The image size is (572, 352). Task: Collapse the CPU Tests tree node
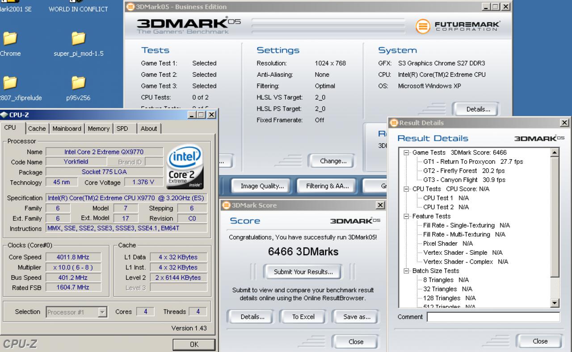click(x=406, y=189)
